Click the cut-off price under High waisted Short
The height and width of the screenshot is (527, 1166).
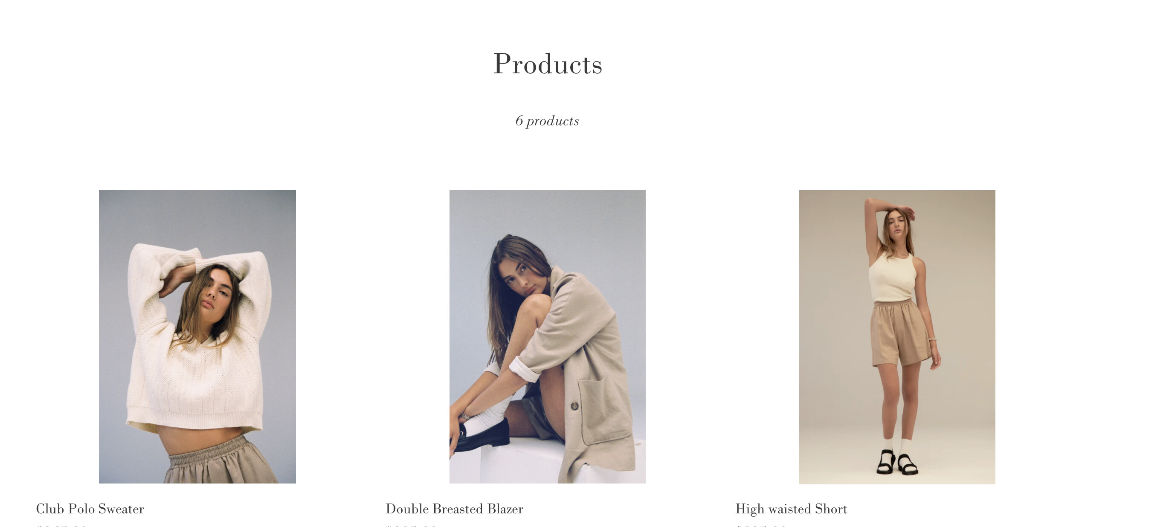coord(761,526)
